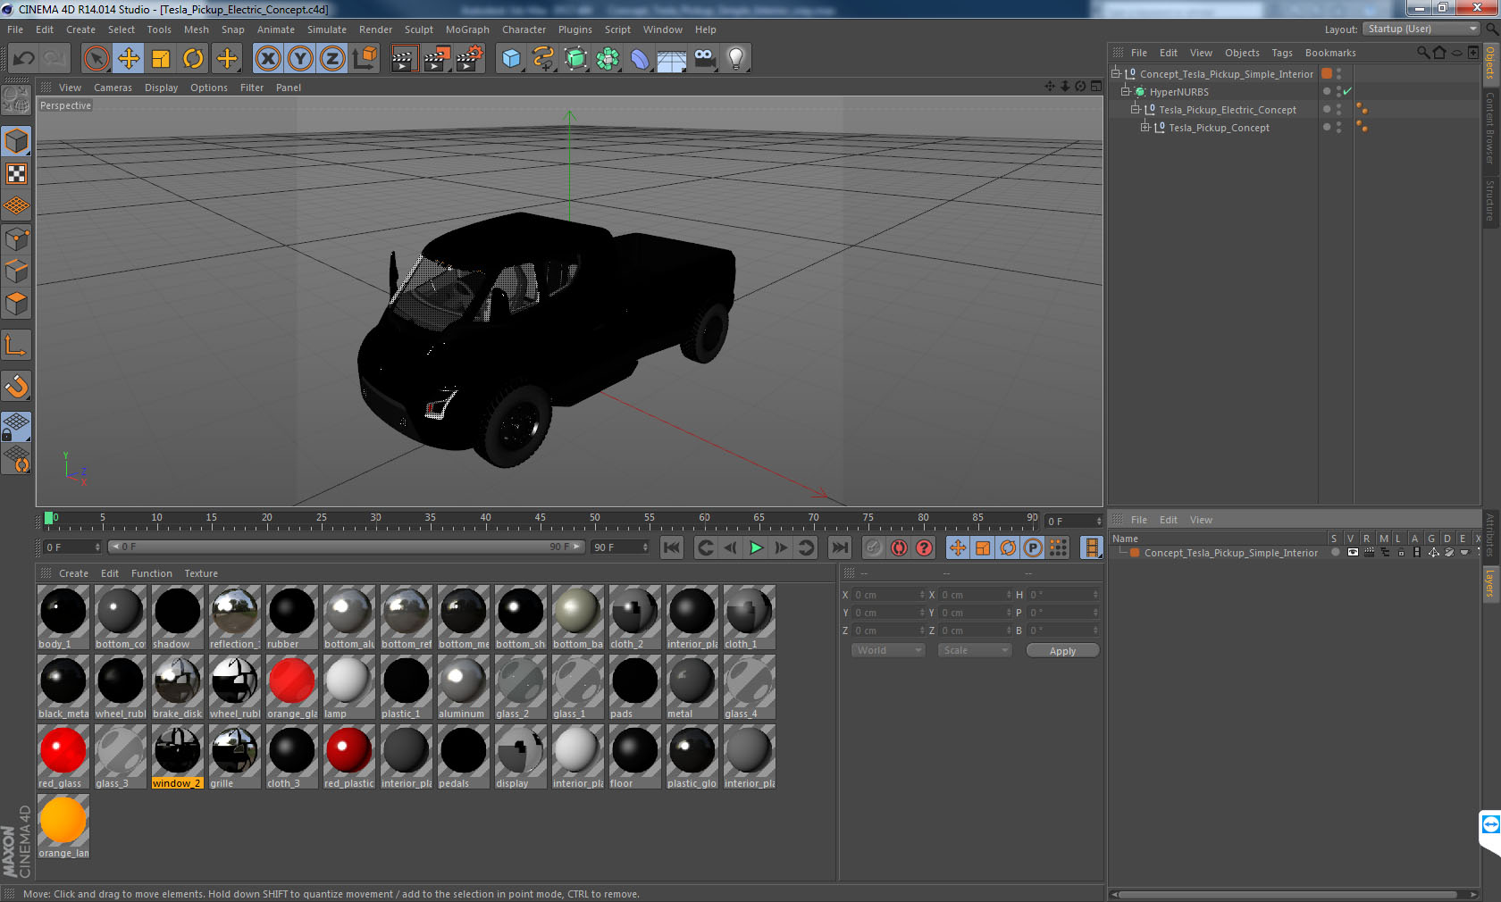Screen dimensions: 1501x902
Task: Render to Picture Viewer
Action: tap(437, 59)
